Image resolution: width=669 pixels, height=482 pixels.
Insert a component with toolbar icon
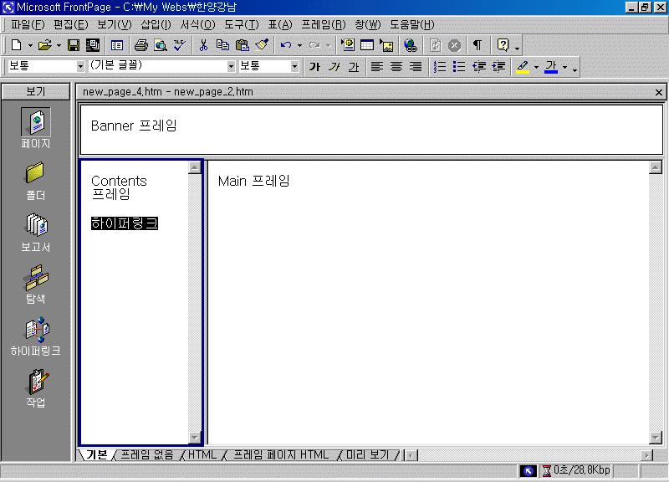(x=348, y=45)
